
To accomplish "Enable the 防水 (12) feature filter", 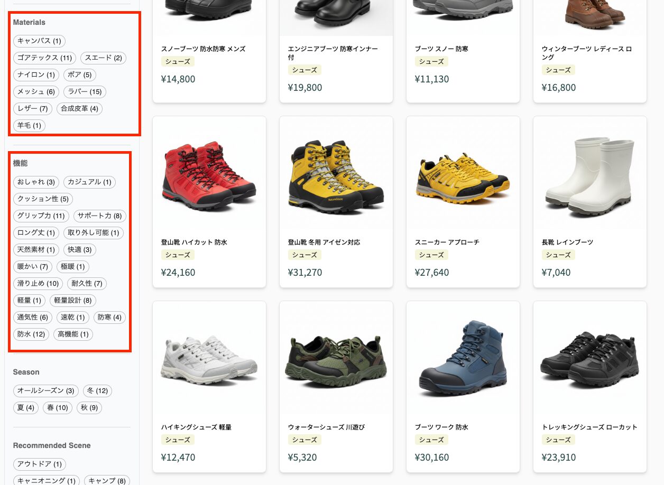I will coord(31,334).
